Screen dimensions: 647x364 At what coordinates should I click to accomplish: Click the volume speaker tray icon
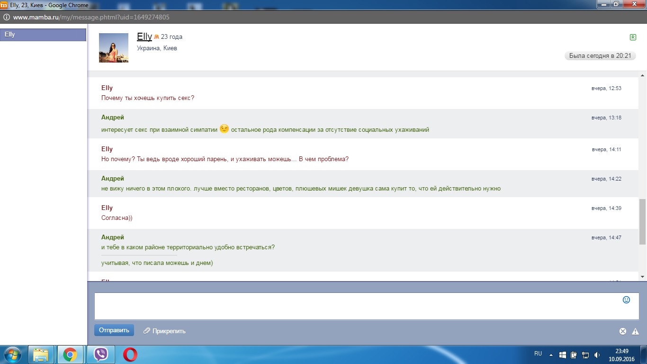597,355
